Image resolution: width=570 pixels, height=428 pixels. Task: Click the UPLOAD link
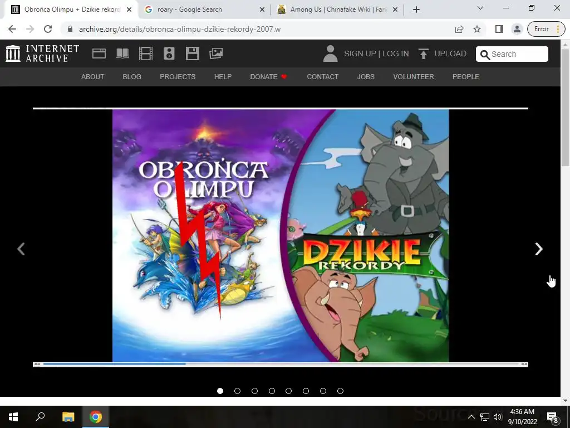tap(450, 53)
